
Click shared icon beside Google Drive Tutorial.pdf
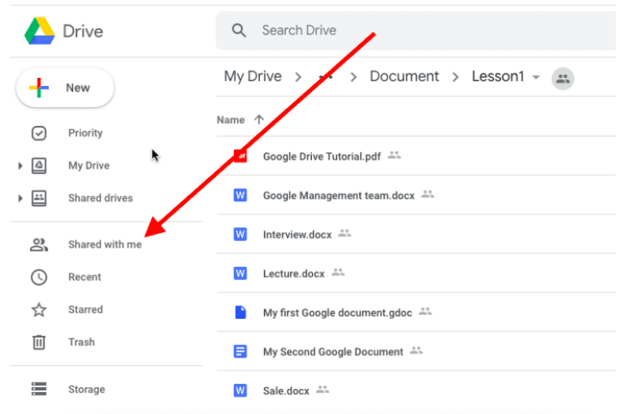click(x=394, y=155)
